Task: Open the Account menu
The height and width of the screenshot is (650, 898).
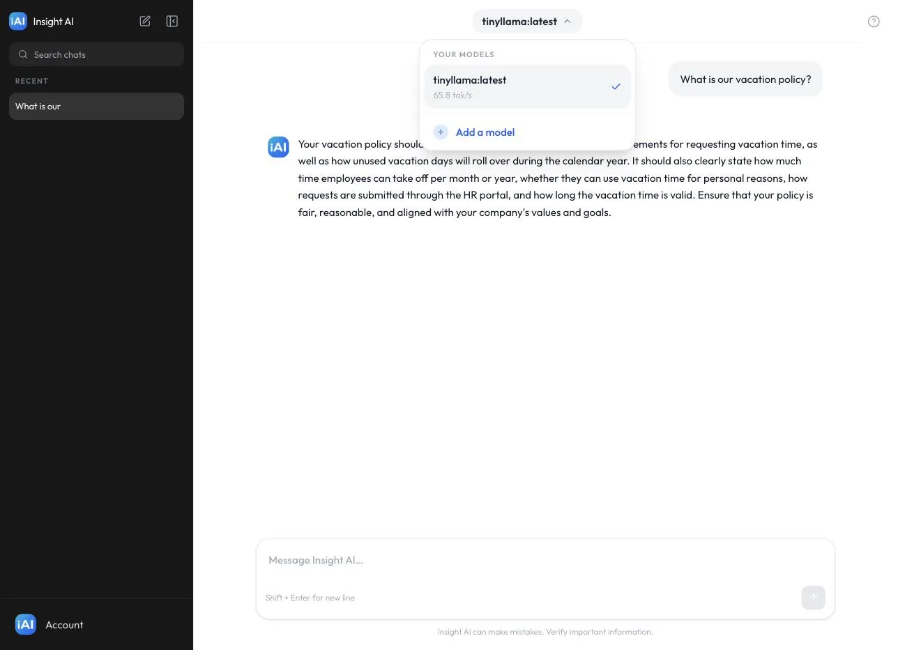Action: [x=96, y=624]
